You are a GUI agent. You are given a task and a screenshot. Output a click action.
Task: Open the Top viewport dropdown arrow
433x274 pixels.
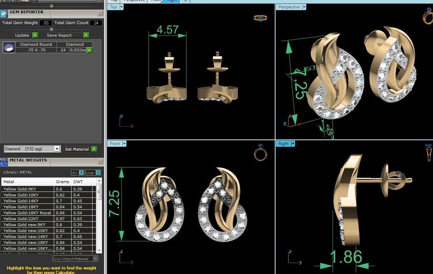122,7
